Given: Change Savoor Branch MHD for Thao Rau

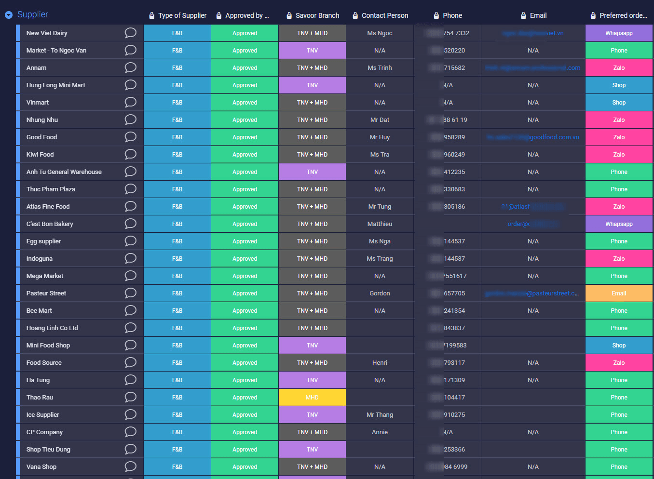Looking at the screenshot, I should click(x=312, y=398).
